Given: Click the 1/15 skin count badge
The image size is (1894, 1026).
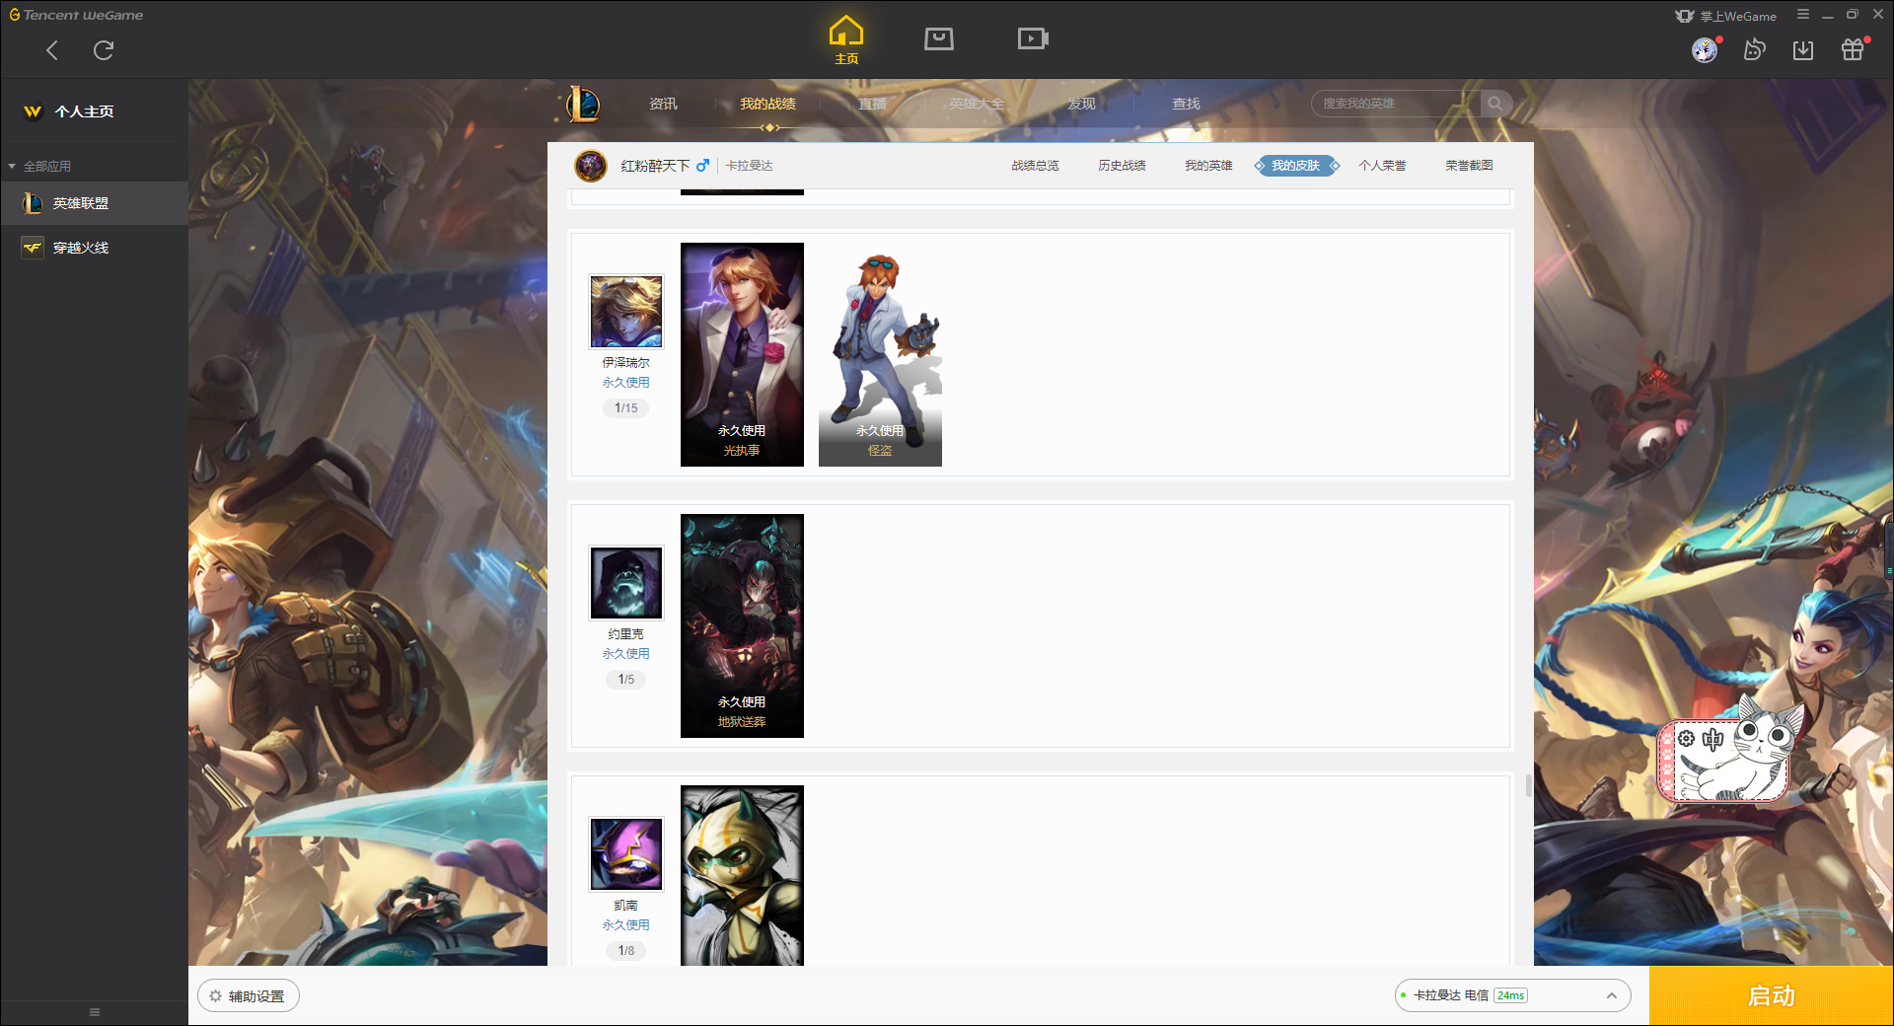Looking at the screenshot, I should [626, 408].
